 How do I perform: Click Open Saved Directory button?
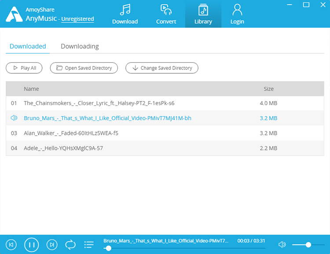click(x=84, y=68)
